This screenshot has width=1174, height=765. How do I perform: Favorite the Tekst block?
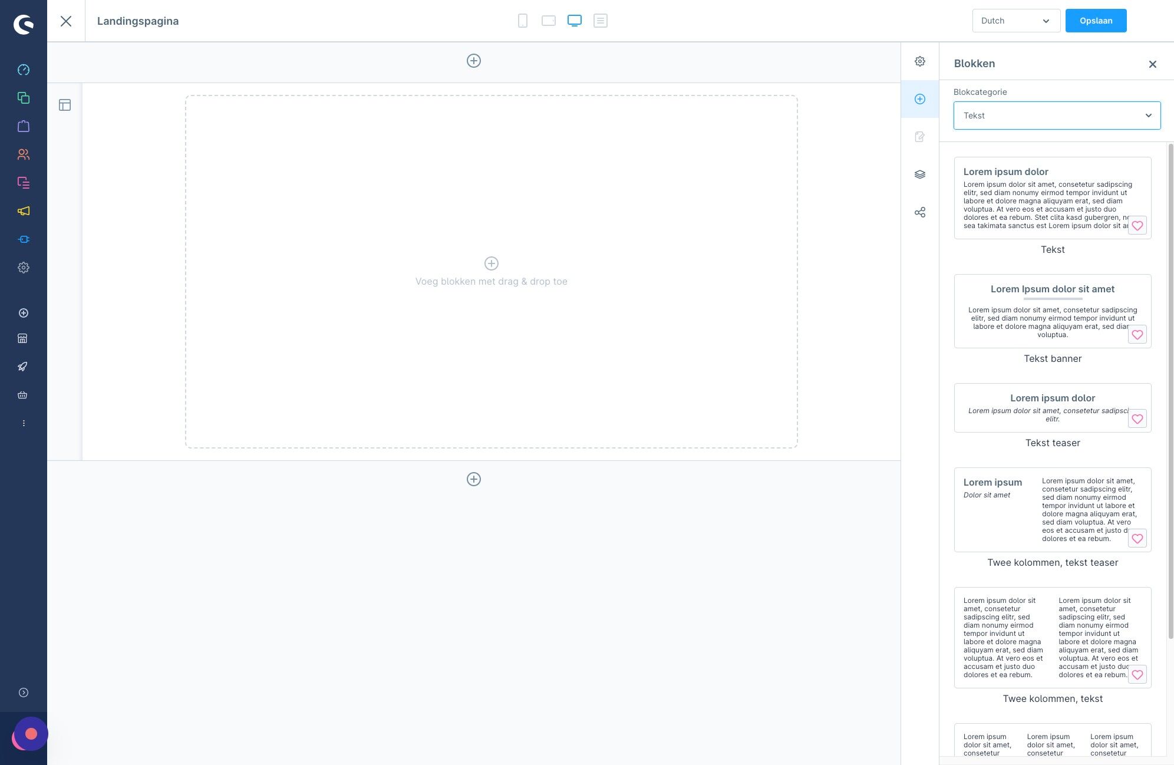[x=1137, y=226]
